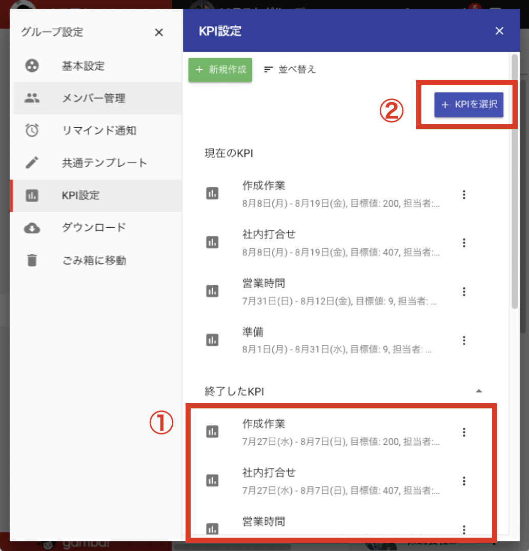Open options for current 作成作業 KPI
Screen dimensions: 529x551
[464, 194]
